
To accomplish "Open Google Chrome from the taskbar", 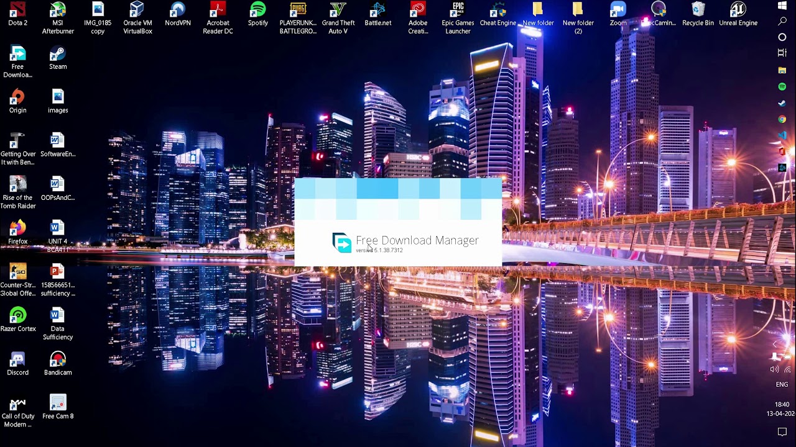I will point(782,119).
